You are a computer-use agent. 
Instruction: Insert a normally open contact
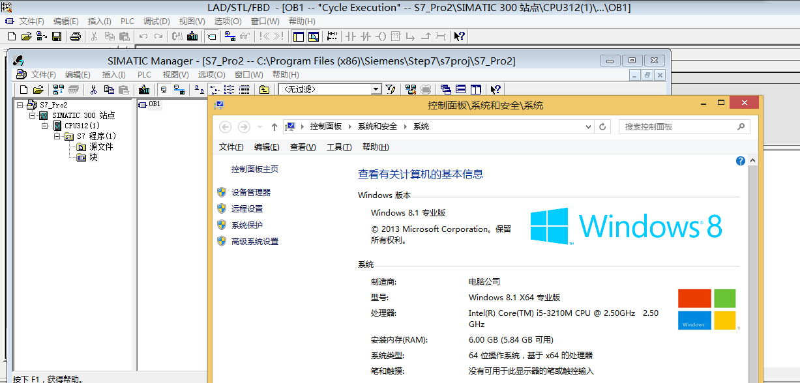[x=351, y=36]
